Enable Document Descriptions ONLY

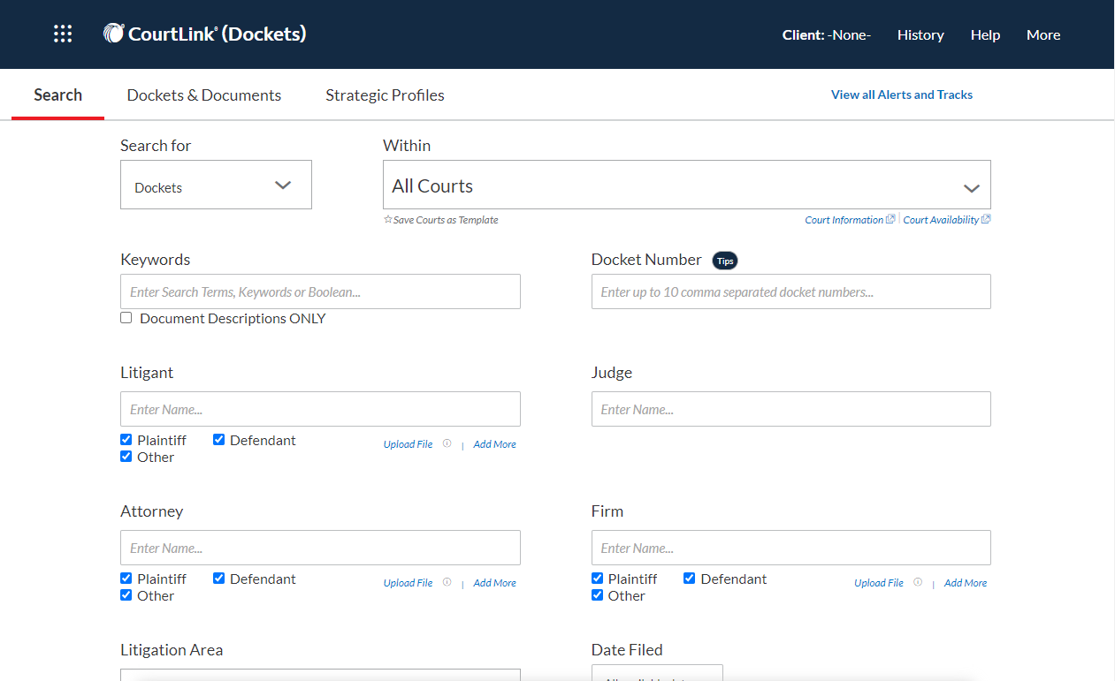pyautogui.click(x=126, y=317)
